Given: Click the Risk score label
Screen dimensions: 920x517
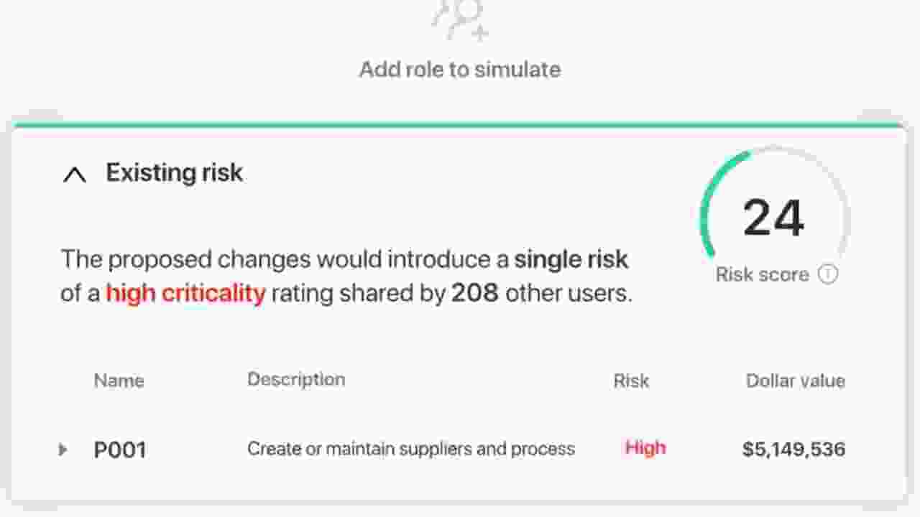Looking at the screenshot, I should tap(762, 274).
